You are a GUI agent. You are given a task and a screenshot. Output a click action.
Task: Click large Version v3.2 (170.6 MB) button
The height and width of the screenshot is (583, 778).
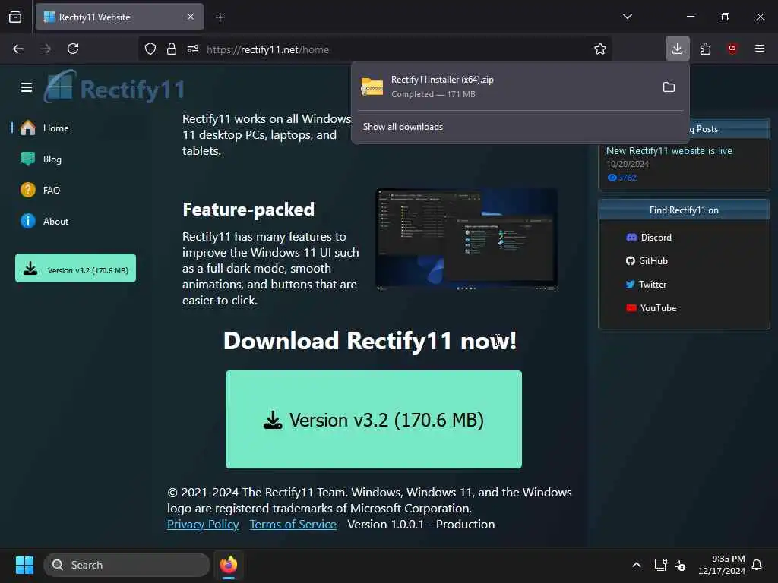pos(374,419)
